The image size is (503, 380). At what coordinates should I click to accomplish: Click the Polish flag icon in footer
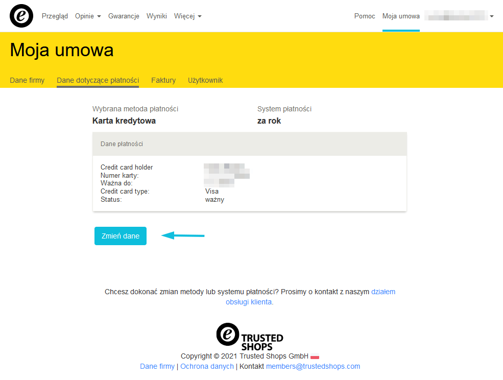pos(315,357)
